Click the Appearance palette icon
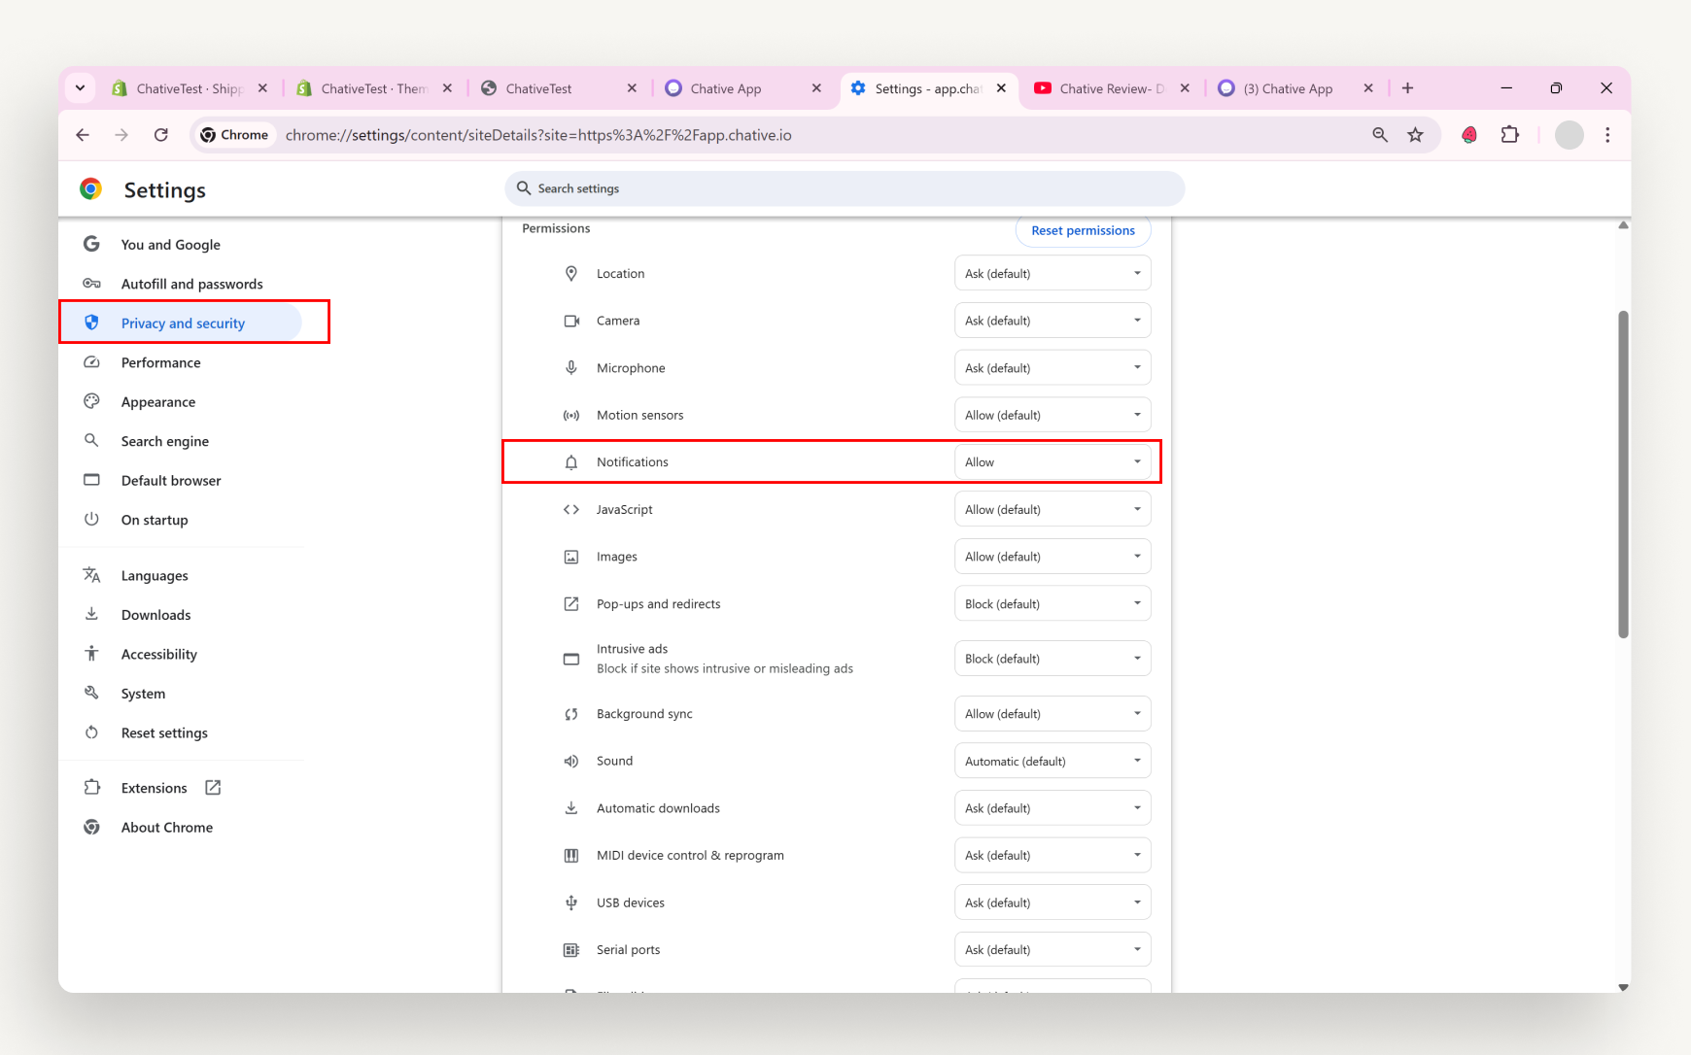Screen dimensions: 1691x1055 click(91, 401)
